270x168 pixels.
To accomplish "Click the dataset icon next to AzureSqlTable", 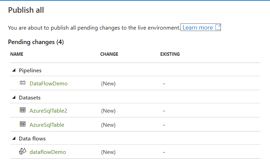I will point(23,125).
